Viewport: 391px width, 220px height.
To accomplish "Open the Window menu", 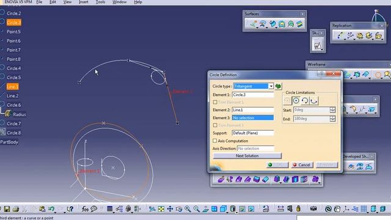I will click(x=119, y=2).
